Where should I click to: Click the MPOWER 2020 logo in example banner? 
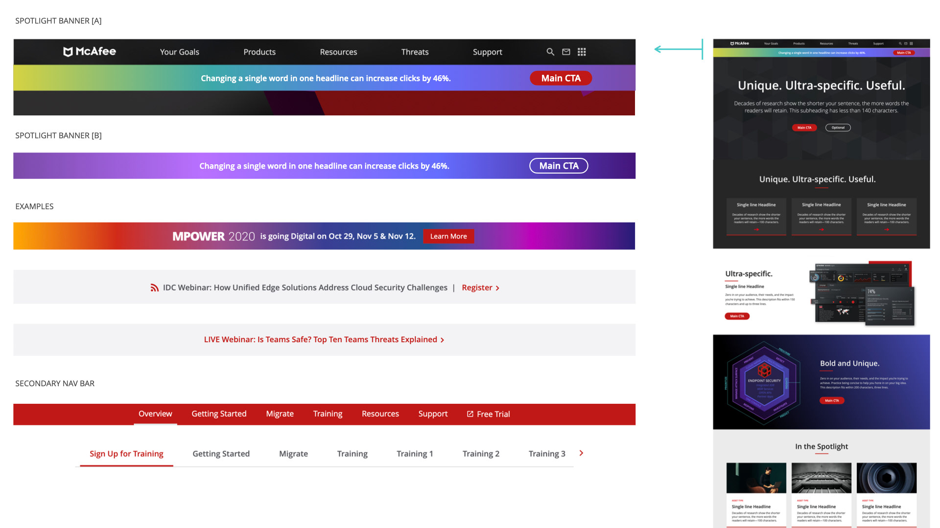click(x=213, y=236)
